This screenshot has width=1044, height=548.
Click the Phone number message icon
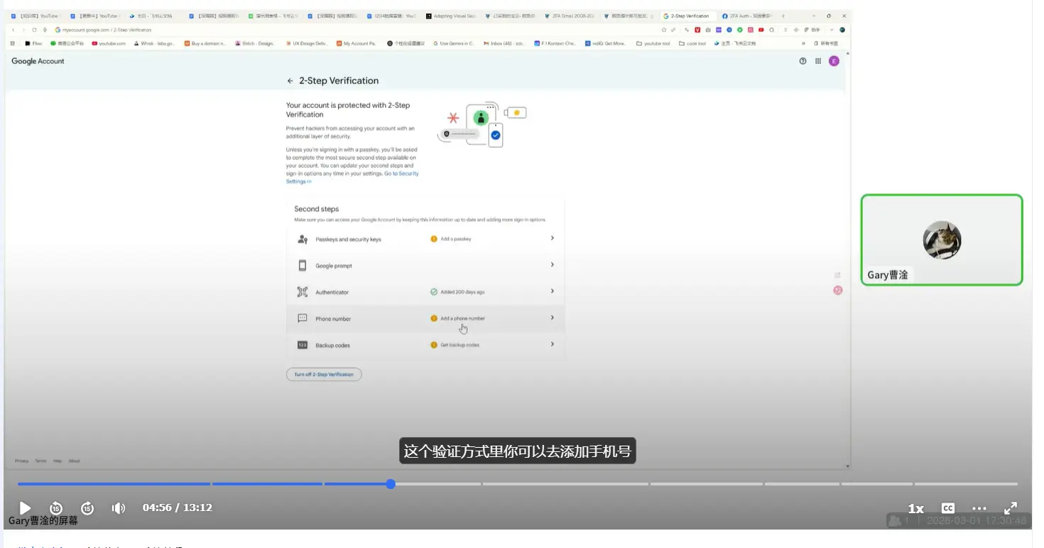[x=303, y=318]
